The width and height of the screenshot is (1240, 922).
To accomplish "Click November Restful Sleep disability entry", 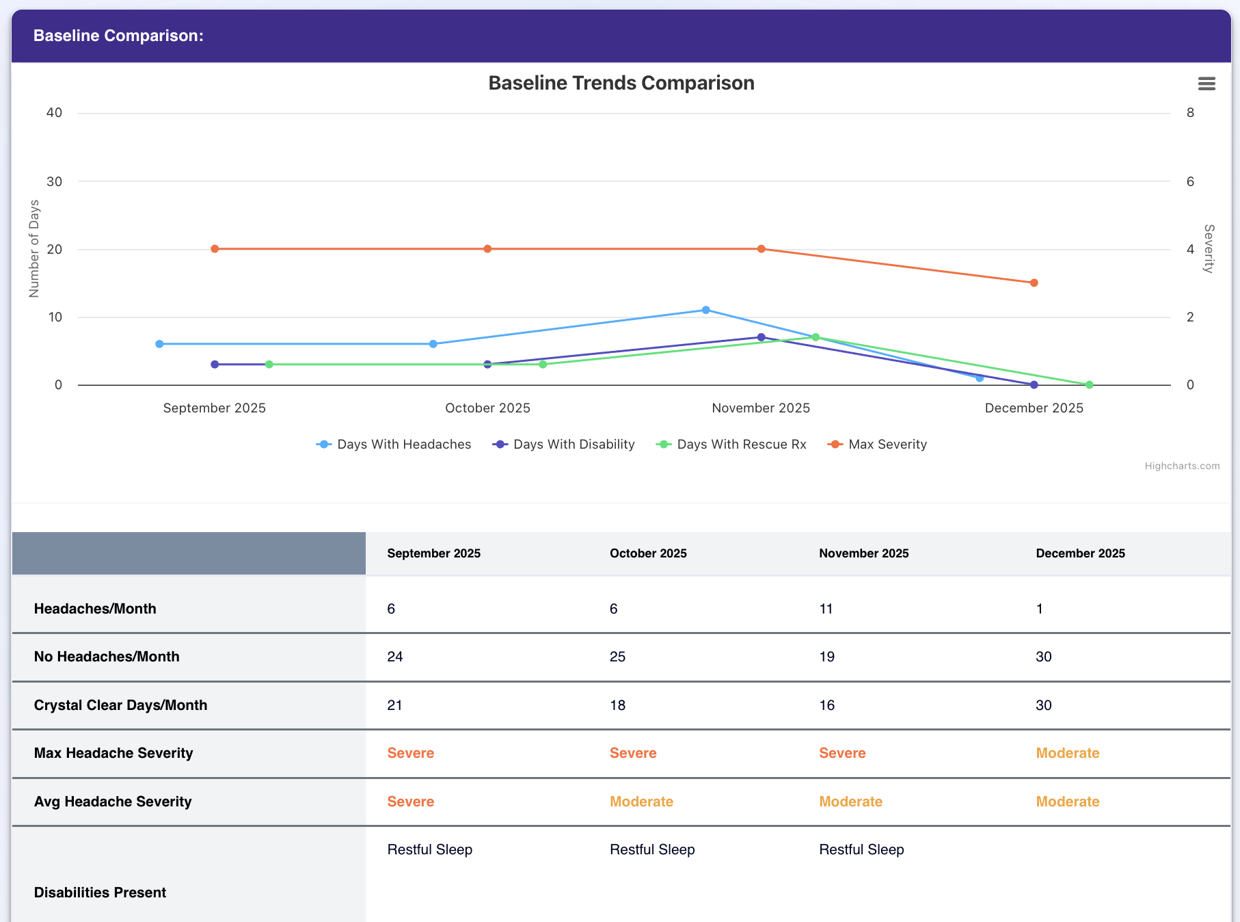I will pos(861,849).
